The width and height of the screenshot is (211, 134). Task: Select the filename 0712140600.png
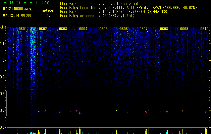point(17,9)
